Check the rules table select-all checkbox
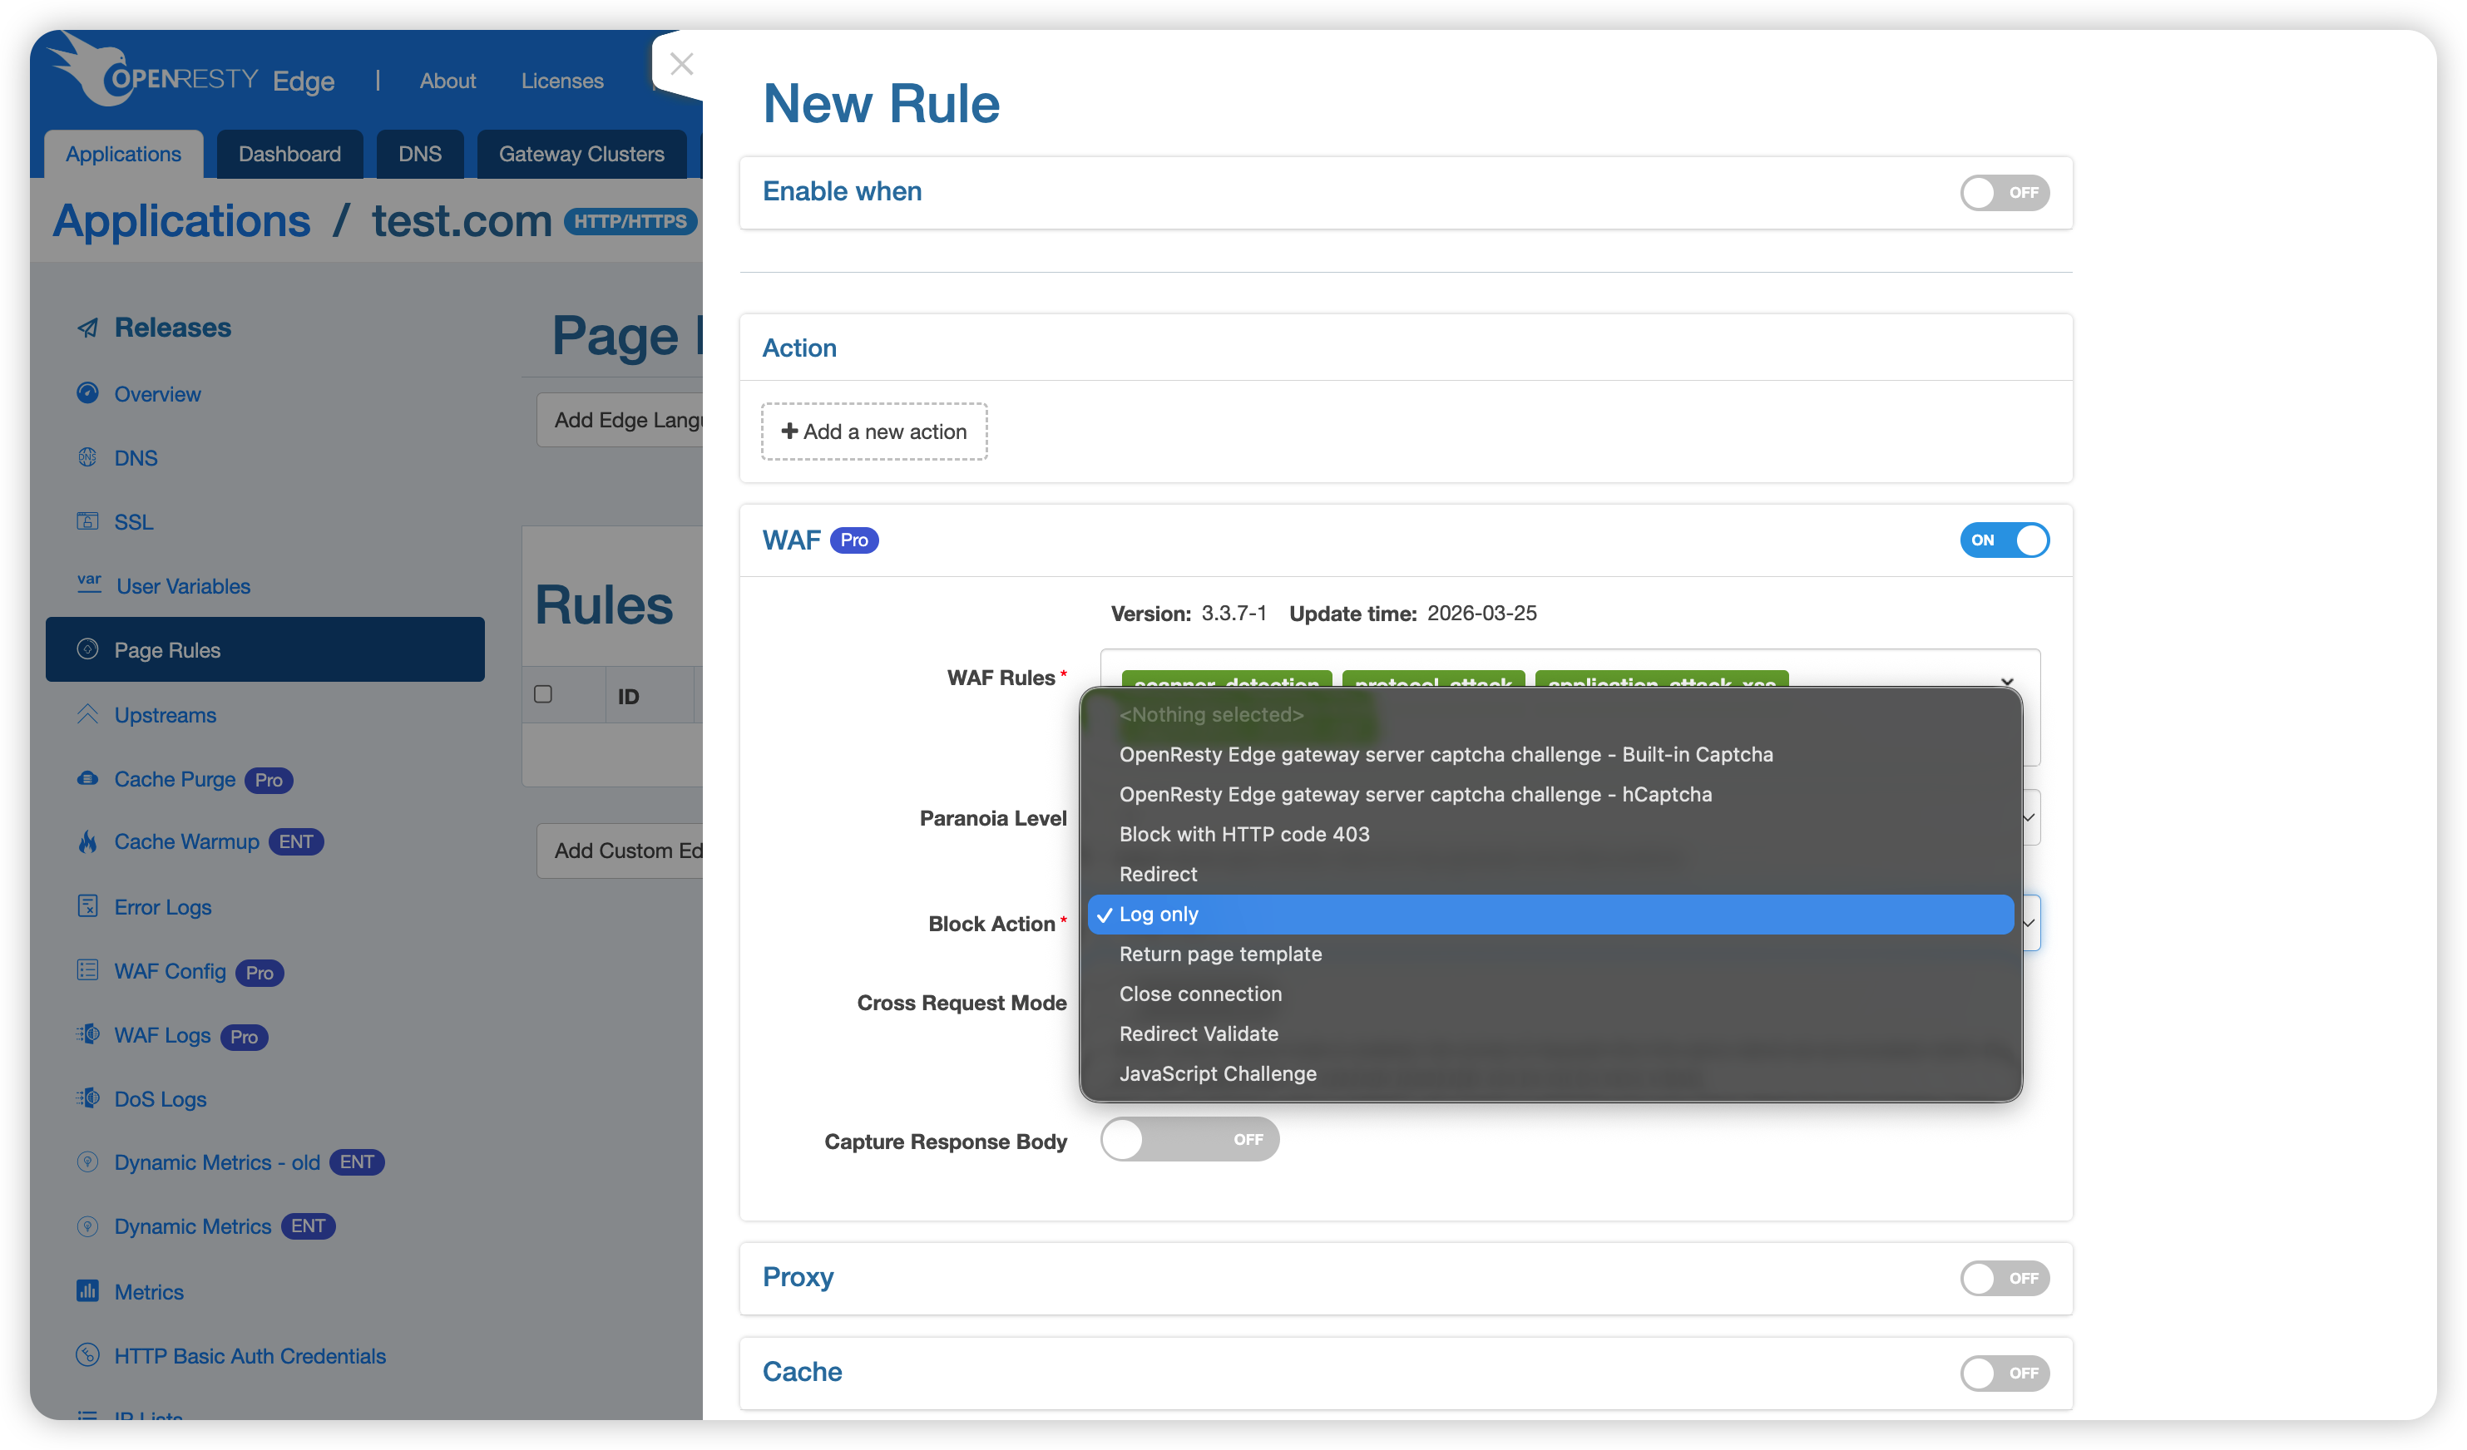2467x1450 pixels. pyautogui.click(x=543, y=695)
